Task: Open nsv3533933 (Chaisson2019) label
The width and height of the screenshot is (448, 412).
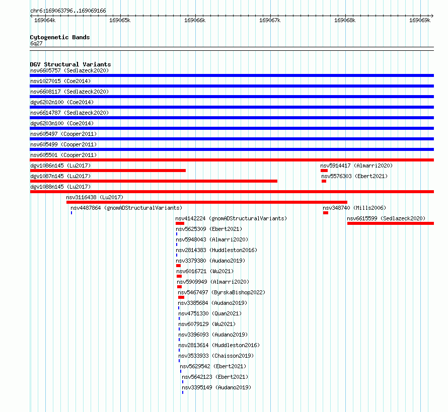Action: (216, 356)
